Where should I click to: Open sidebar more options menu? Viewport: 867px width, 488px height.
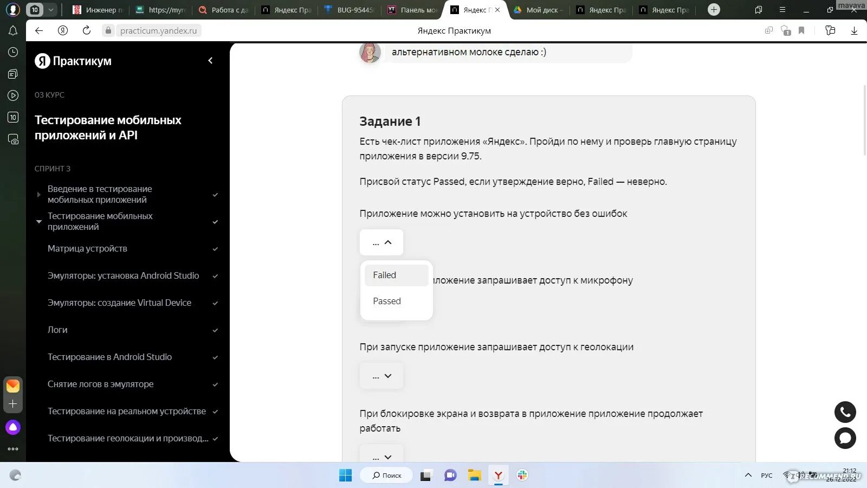pos(13,449)
